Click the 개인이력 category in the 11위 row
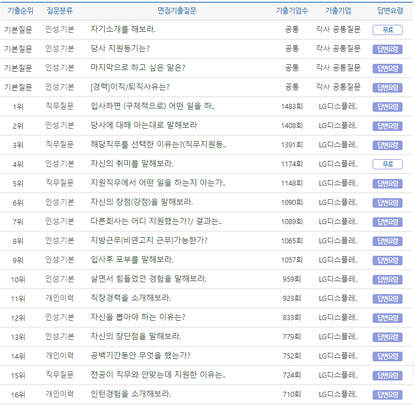415x407 pixels. click(x=59, y=299)
